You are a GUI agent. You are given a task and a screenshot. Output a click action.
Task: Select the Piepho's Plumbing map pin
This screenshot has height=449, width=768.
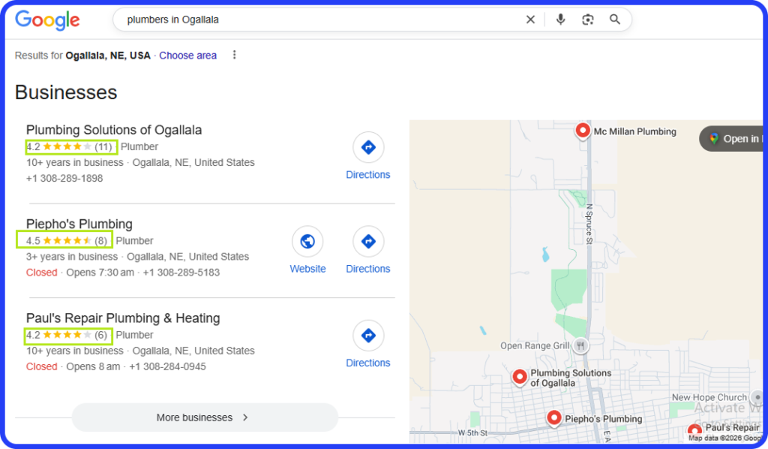tap(554, 418)
